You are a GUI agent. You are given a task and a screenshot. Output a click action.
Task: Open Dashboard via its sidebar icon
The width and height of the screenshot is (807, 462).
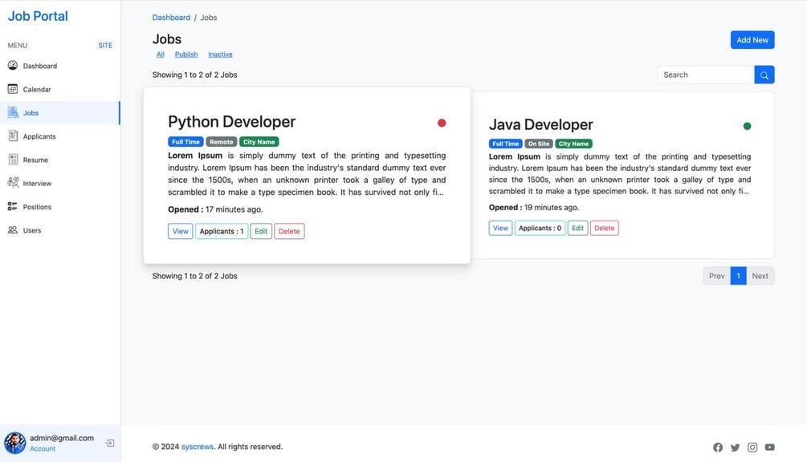[13, 66]
